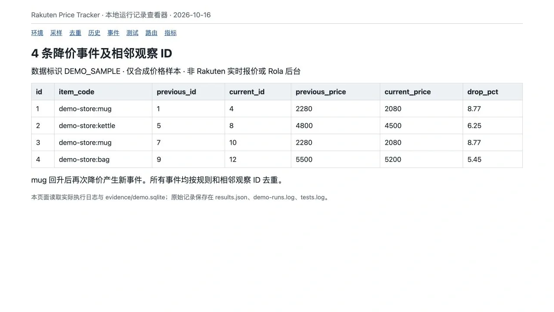554x312 pixels.
Task: Click the heading 4 条降价事件及相邻观察 ID
Action: pyautogui.click(x=102, y=53)
